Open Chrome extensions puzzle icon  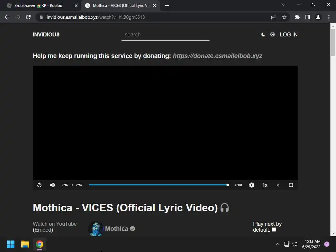tap(297, 17)
